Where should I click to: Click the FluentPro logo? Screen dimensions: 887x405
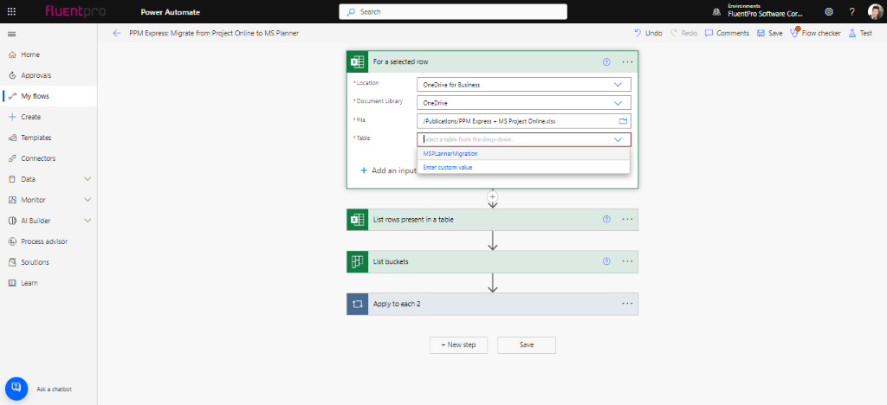[75, 11]
